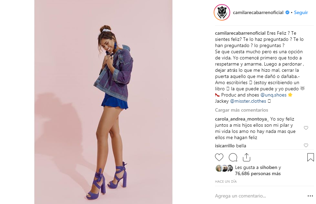Image resolution: width=316 pixels, height=204 pixels.
Task: Open camilarecabarrenoficial username in header
Action: (258, 12)
